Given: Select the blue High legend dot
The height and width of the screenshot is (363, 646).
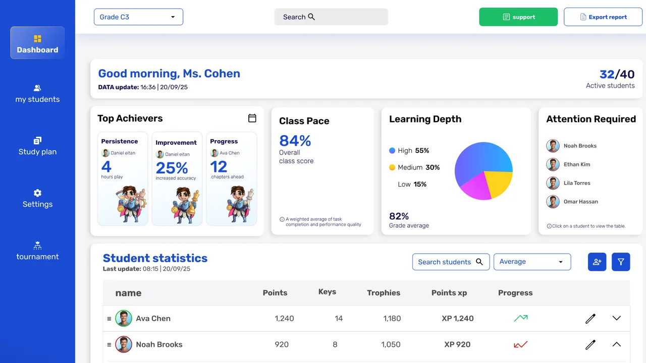Looking at the screenshot, I should click(x=392, y=150).
